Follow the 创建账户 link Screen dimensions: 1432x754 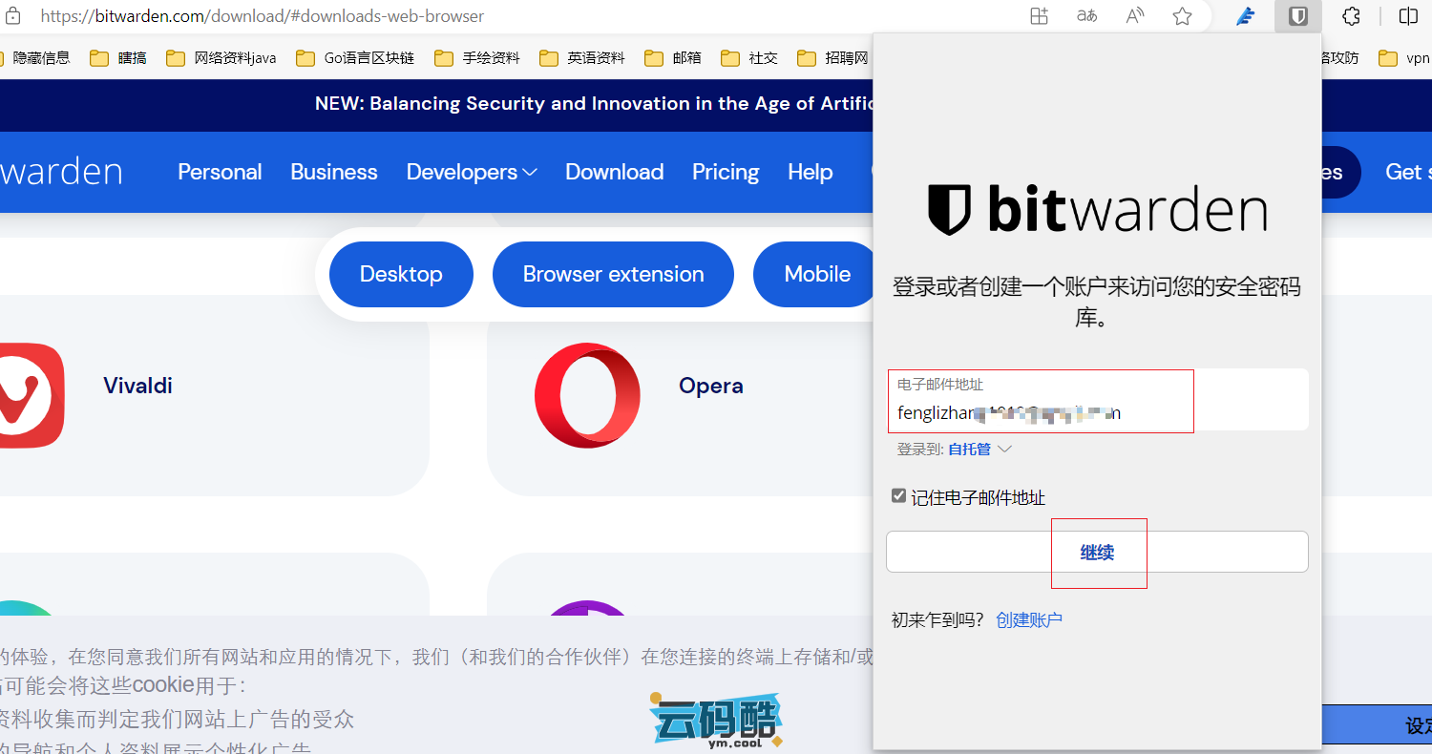[x=1028, y=620]
